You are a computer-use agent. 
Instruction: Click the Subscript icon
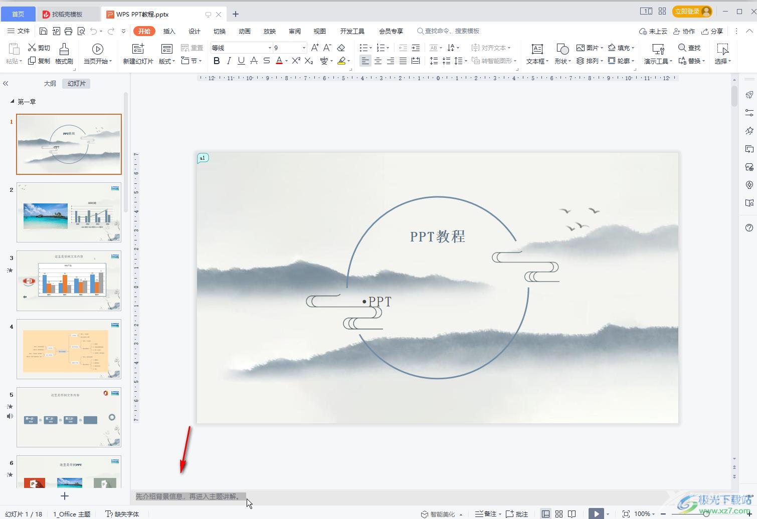pos(309,61)
